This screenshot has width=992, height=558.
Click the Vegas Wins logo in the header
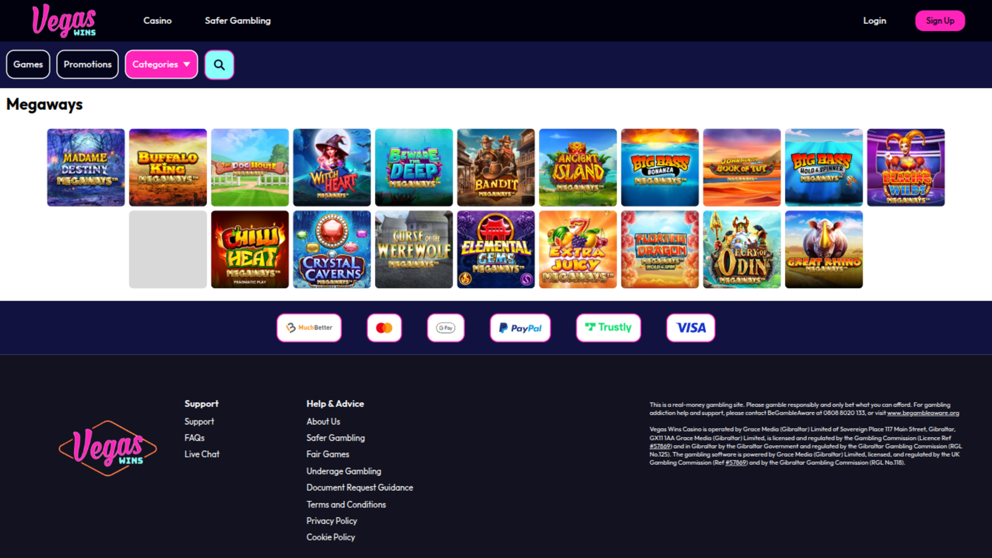[64, 21]
